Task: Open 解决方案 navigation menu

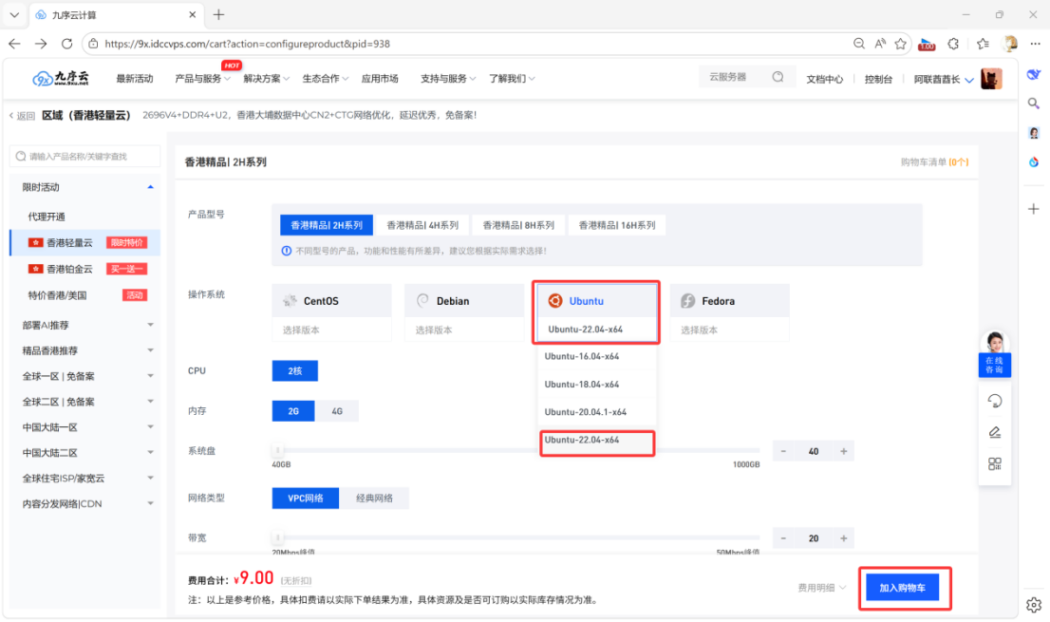Action: click(x=266, y=78)
